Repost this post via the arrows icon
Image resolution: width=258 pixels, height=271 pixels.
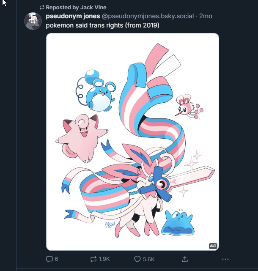[94, 259]
